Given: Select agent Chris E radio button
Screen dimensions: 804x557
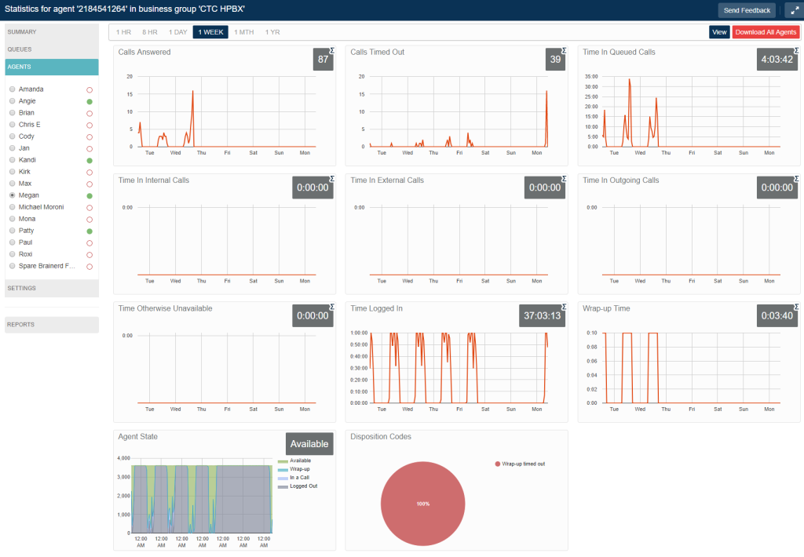Looking at the screenshot, I should (13, 125).
